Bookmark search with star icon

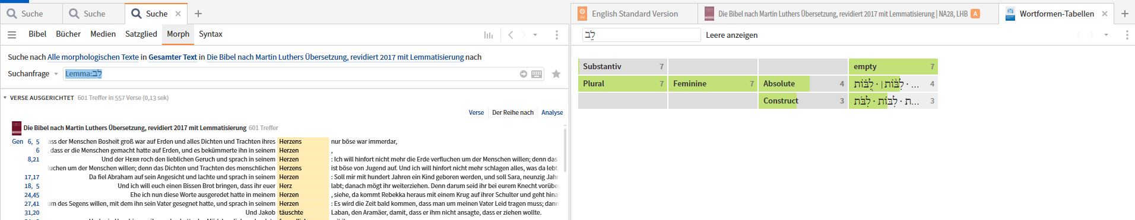point(556,74)
